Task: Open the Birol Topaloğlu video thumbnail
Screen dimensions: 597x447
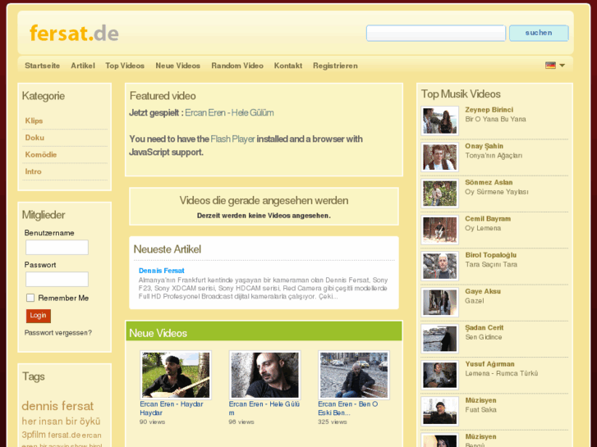Action: (x=440, y=267)
